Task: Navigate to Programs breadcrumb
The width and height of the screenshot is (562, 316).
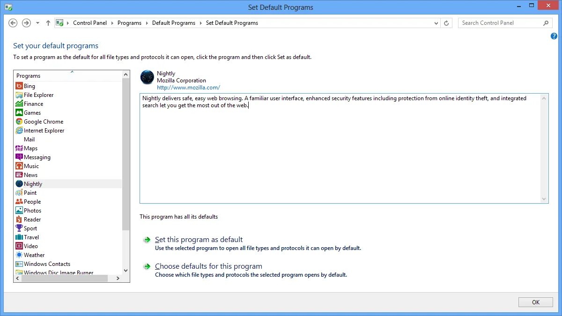Action: point(129,23)
